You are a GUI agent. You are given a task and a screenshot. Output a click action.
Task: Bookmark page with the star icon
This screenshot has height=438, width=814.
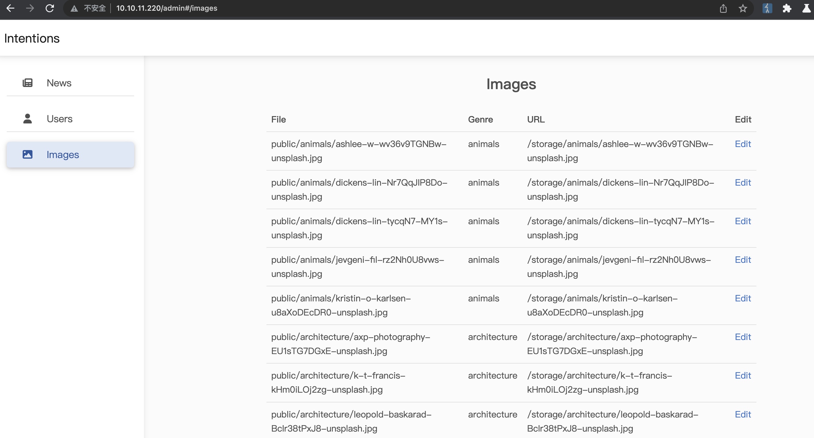click(x=743, y=8)
